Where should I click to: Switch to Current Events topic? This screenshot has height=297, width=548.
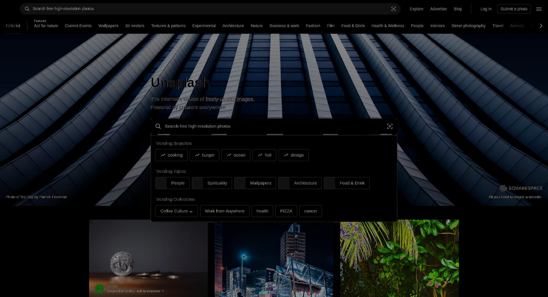tap(78, 26)
